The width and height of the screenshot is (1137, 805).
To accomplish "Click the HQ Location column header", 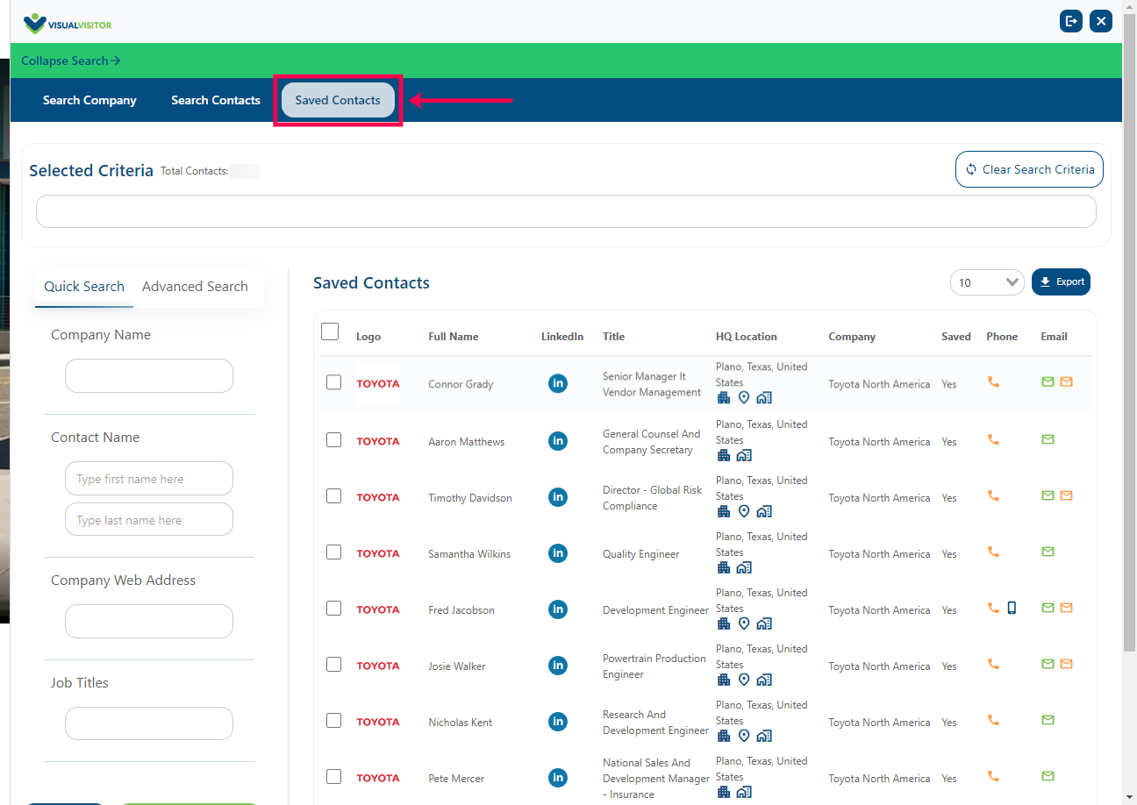I will pyautogui.click(x=746, y=337).
